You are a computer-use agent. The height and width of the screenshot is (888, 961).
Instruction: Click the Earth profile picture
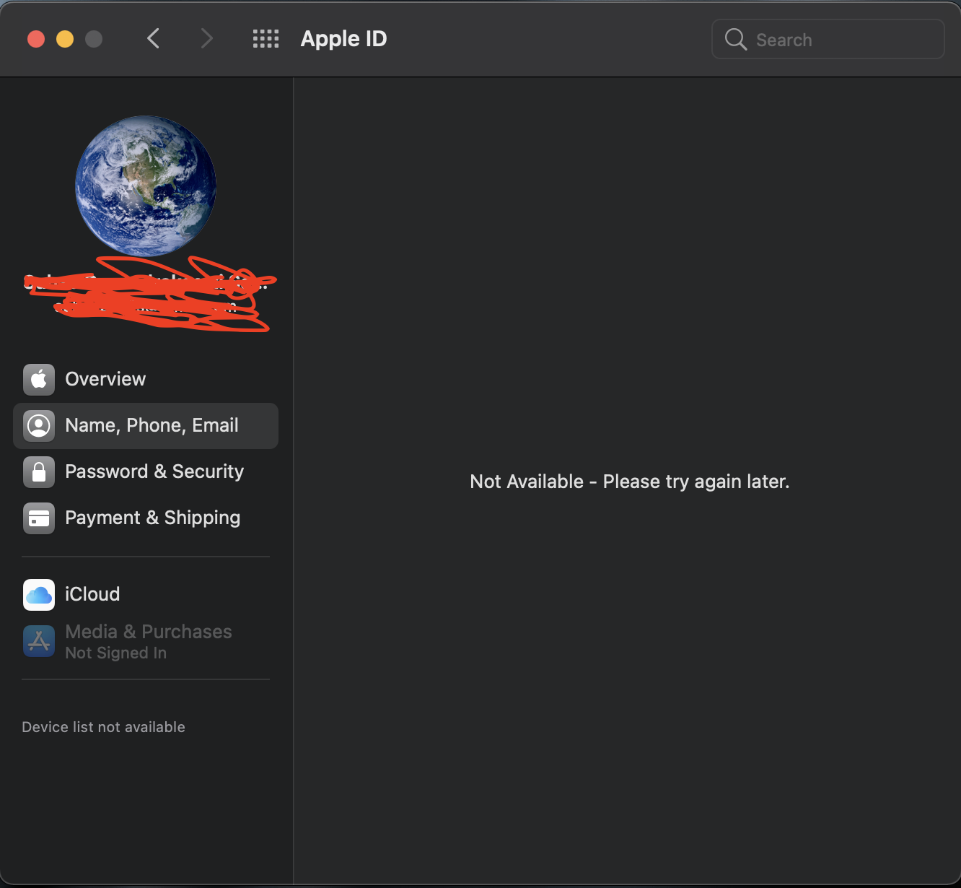tap(146, 186)
